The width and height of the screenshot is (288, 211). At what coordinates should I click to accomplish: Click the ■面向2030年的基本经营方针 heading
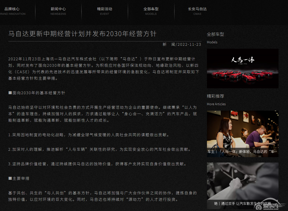point(37,93)
